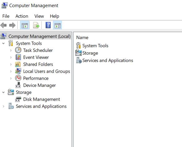Click System Tools icon in right pane

point(79,45)
